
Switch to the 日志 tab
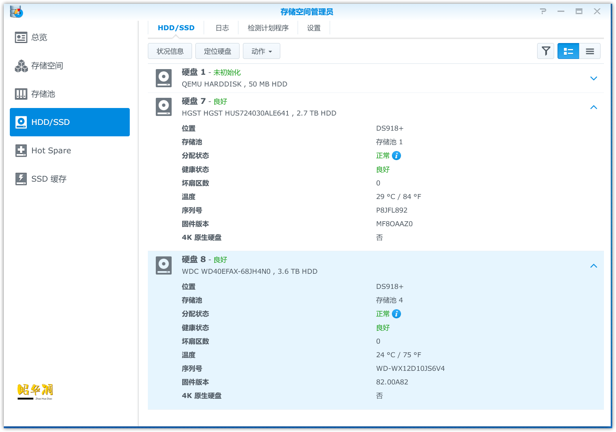click(x=222, y=28)
